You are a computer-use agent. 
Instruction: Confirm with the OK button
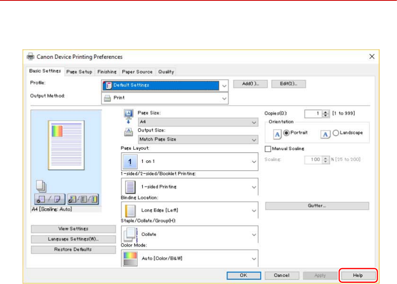[244, 275]
